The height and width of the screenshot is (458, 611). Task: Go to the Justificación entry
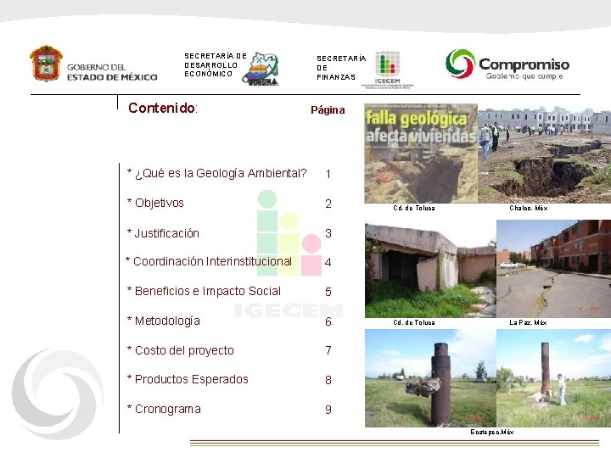163,233
